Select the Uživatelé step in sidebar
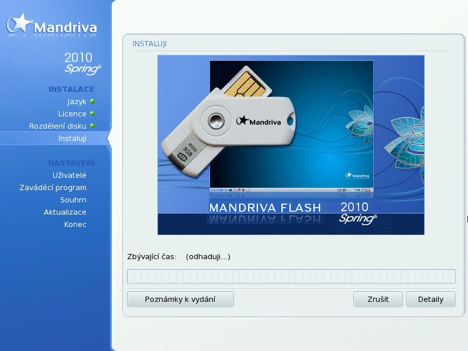468x351 pixels. click(x=69, y=175)
